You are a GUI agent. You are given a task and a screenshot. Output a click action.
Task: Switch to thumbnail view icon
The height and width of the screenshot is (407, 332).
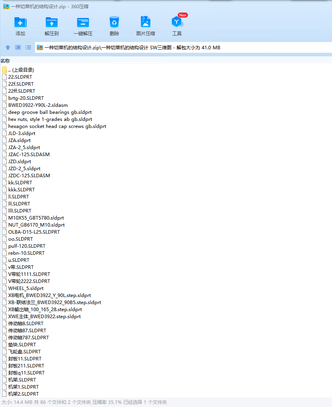(18, 47)
